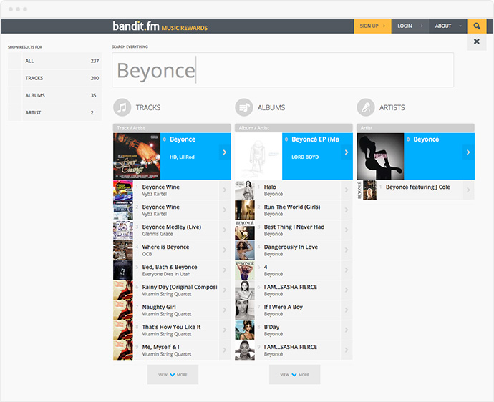Open the featured Beyoncé artist
Screen dimensions: 494x402
click(415, 157)
